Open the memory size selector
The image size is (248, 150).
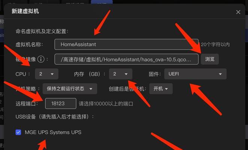click(120, 74)
